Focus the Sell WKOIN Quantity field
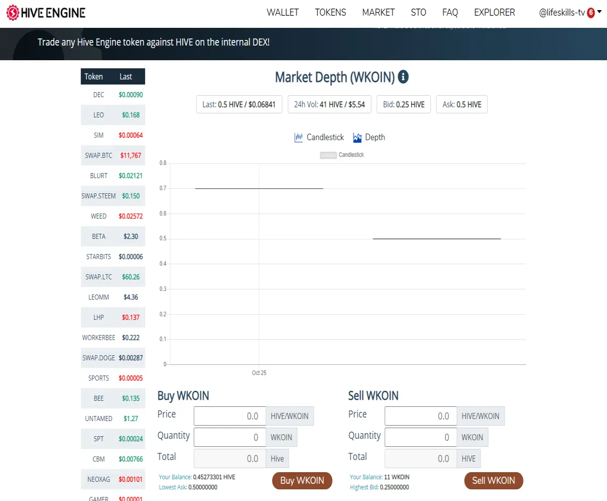 point(421,437)
